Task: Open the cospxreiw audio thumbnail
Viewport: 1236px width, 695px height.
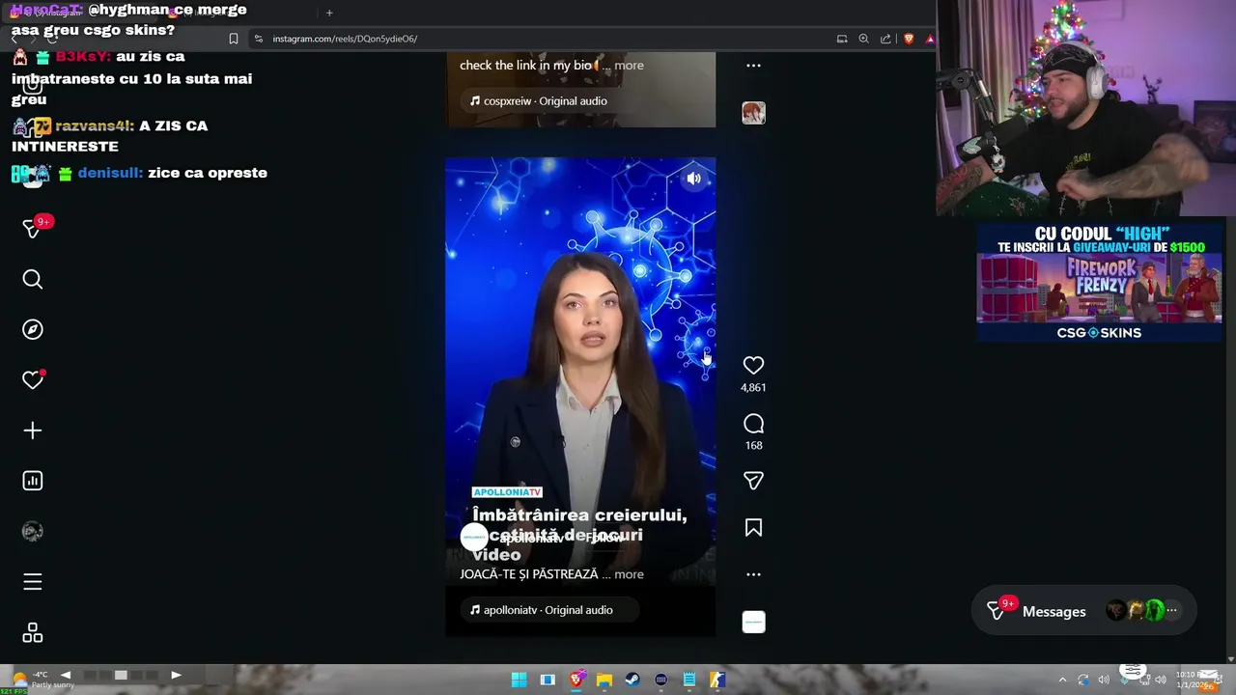Action: tap(753, 113)
